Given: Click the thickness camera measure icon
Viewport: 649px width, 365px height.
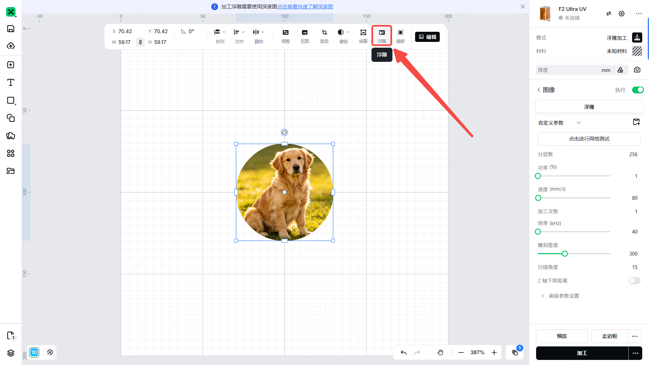Looking at the screenshot, I should click(637, 70).
